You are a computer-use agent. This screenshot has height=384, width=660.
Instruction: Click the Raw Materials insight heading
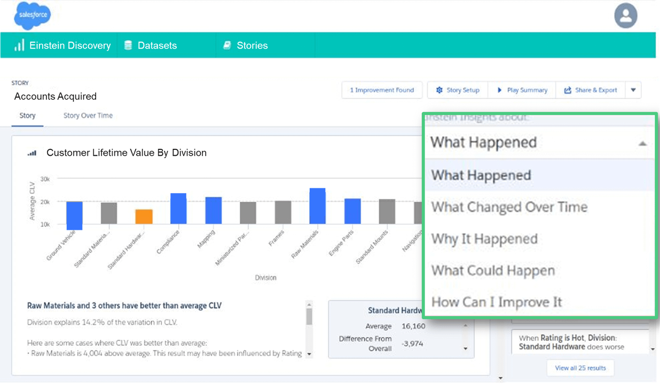[x=124, y=306]
